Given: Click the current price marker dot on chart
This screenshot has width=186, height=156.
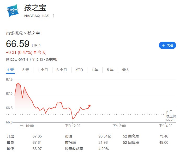Looking at the screenshot, I should [x=89, y=106].
